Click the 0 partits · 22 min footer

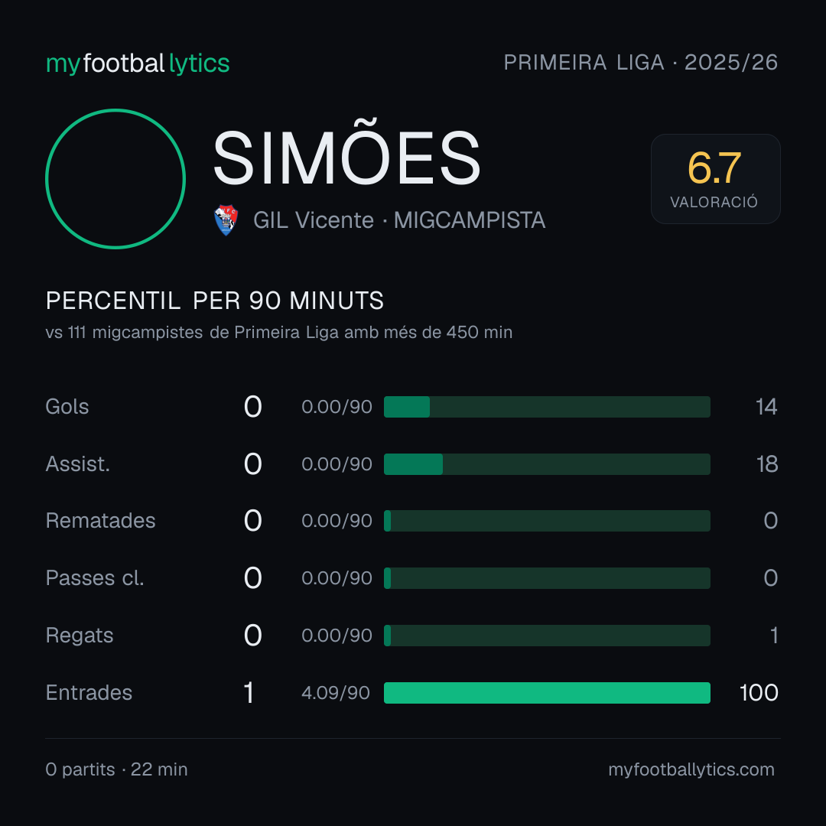click(116, 769)
